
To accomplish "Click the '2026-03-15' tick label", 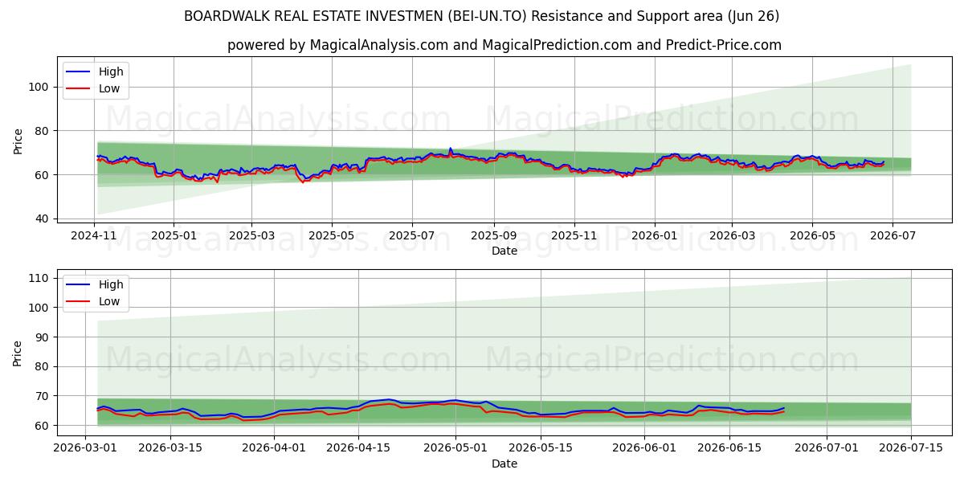I will point(170,447).
